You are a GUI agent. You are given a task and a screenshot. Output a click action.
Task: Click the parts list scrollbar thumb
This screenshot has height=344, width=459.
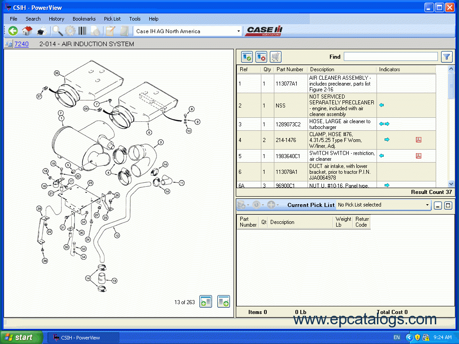(451, 86)
